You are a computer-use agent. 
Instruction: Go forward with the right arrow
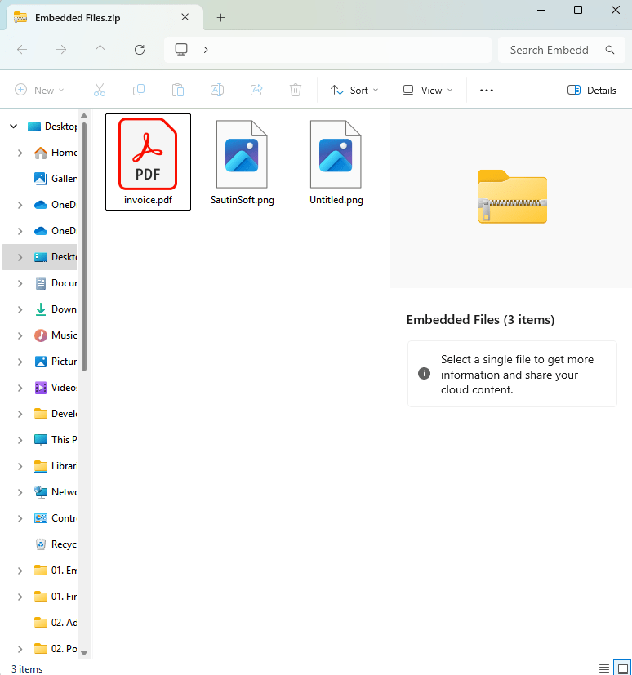click(x=61, y=50)
